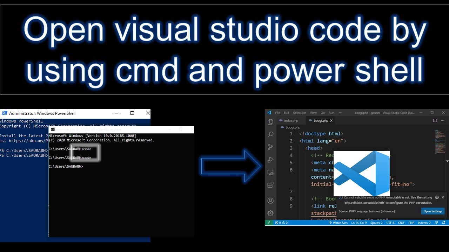
Task: Click the <html lang="en"> code line
Action: coord(323,141)
